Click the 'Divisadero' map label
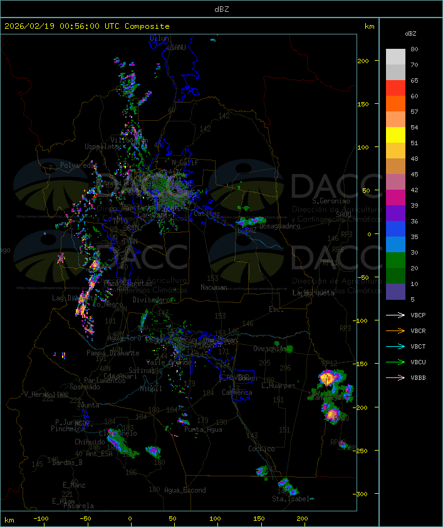The width and height of the screenshot is (443, 527). click(x=152, y=299)
